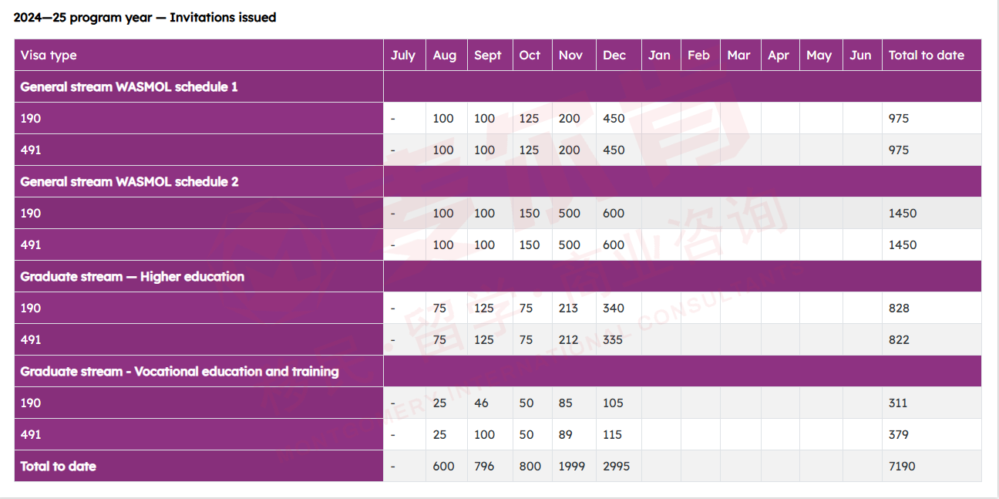Viewport: 999px width, 499px height.
Task: Select 'Graduate stream - Vocational education and training' heading
Action: pos(180,372)
